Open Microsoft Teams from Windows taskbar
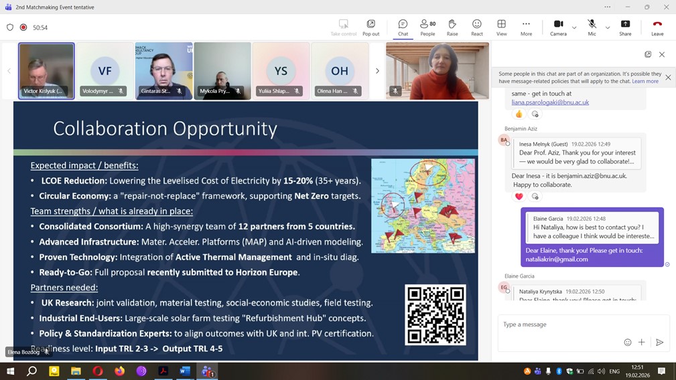Screen dimensions: 676x380 [x=207, y=371]
